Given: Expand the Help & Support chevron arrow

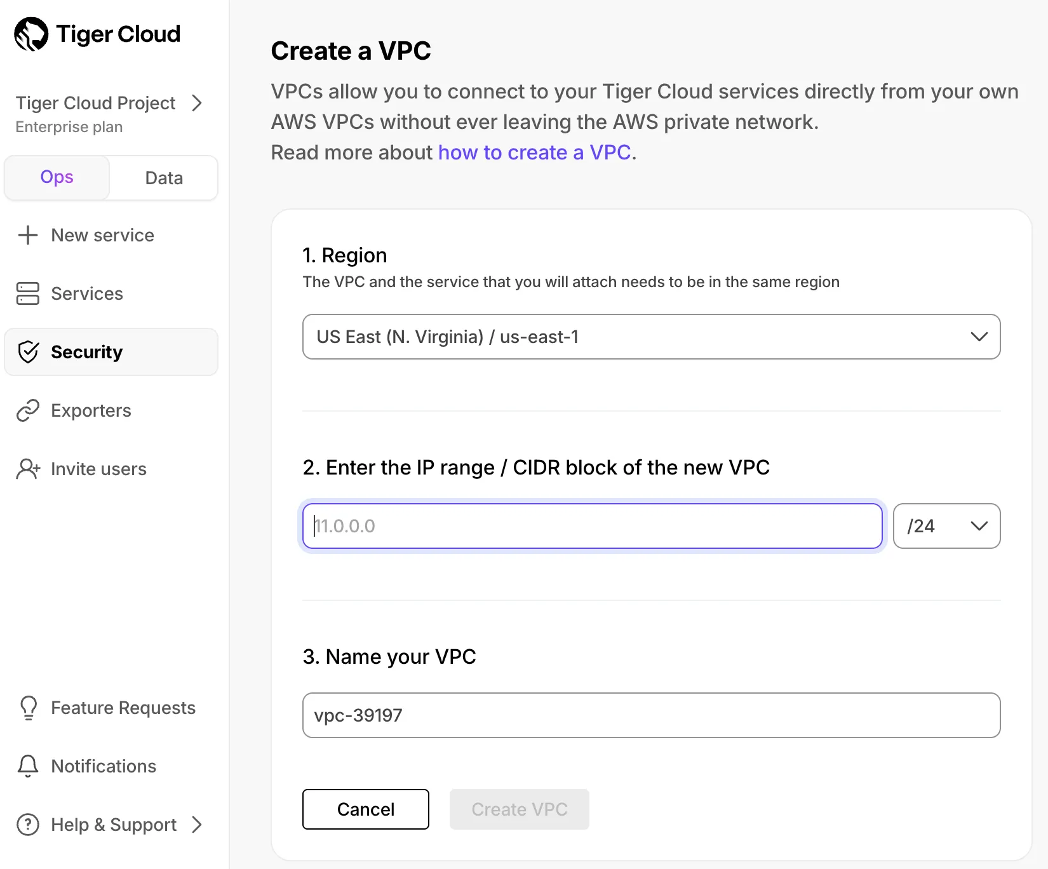Looking at the screenshot, I should pos(197,825).
